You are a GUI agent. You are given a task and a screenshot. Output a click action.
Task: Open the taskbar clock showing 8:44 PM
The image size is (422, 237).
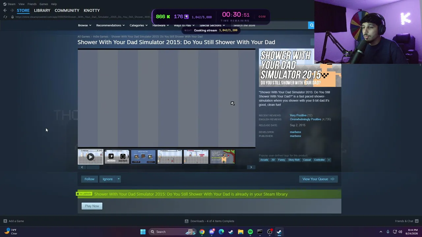point(412,232)
